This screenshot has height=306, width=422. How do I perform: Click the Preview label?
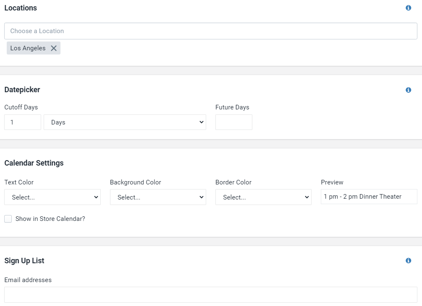(332, 182)
